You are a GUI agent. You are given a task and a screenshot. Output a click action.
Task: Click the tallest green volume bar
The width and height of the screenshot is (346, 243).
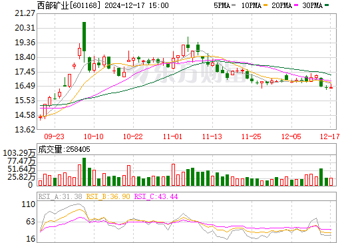point(84,172)
